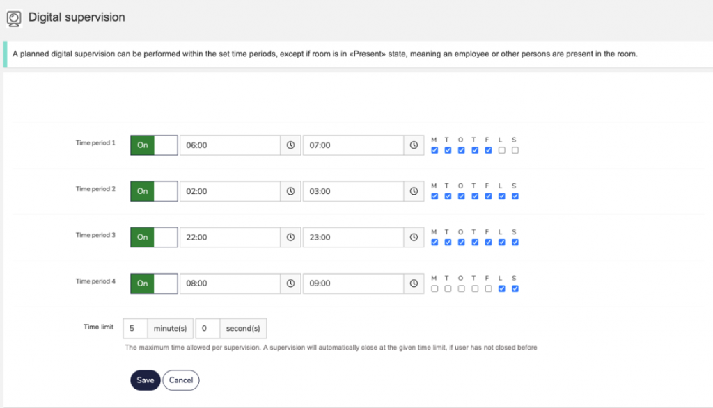
Task: Check the M checkbox for Time period 4
Action: (434, 288)
